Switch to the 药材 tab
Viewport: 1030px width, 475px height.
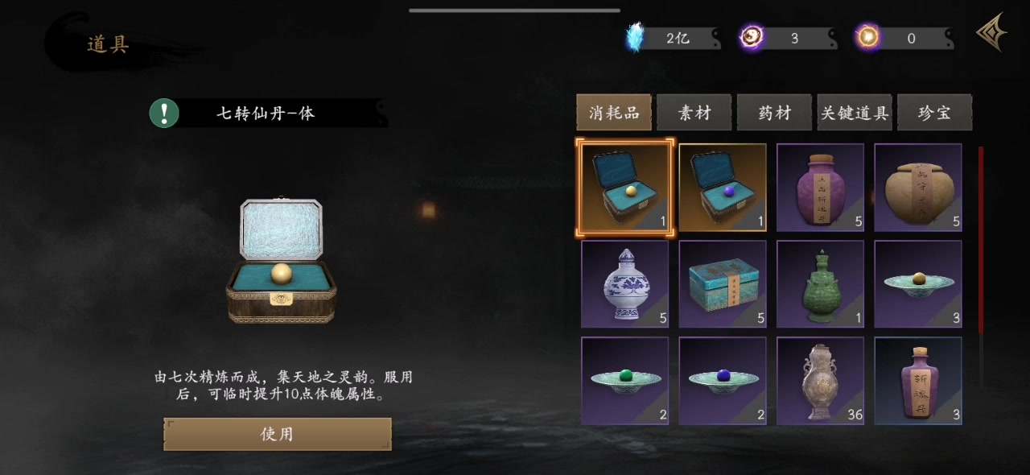[775, 113]
